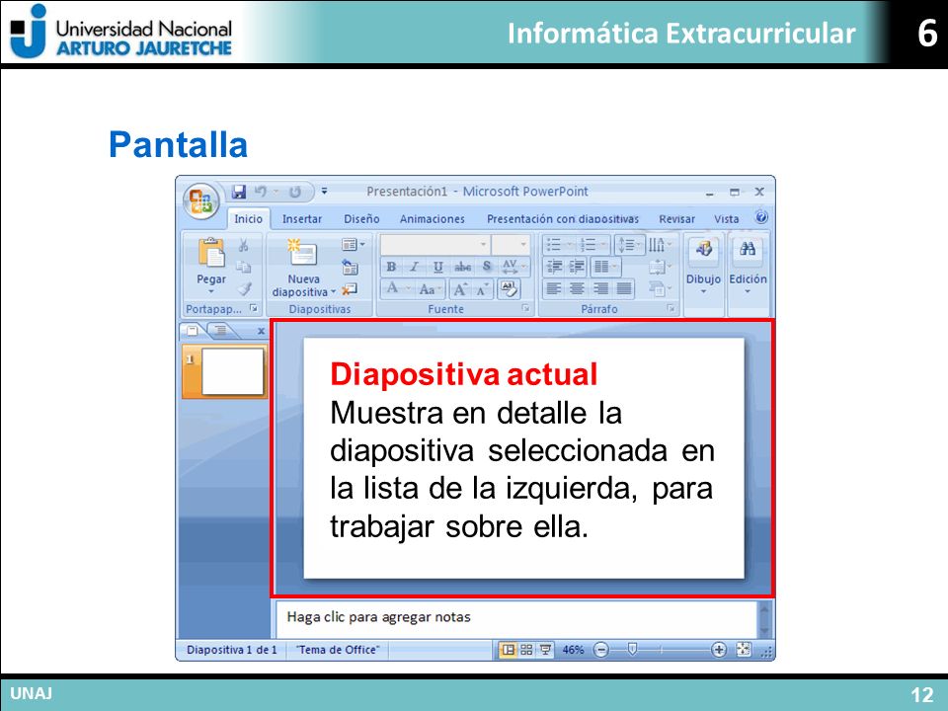
Task: Convert to SmartArt icon in Párrafo
Action: 661,289
